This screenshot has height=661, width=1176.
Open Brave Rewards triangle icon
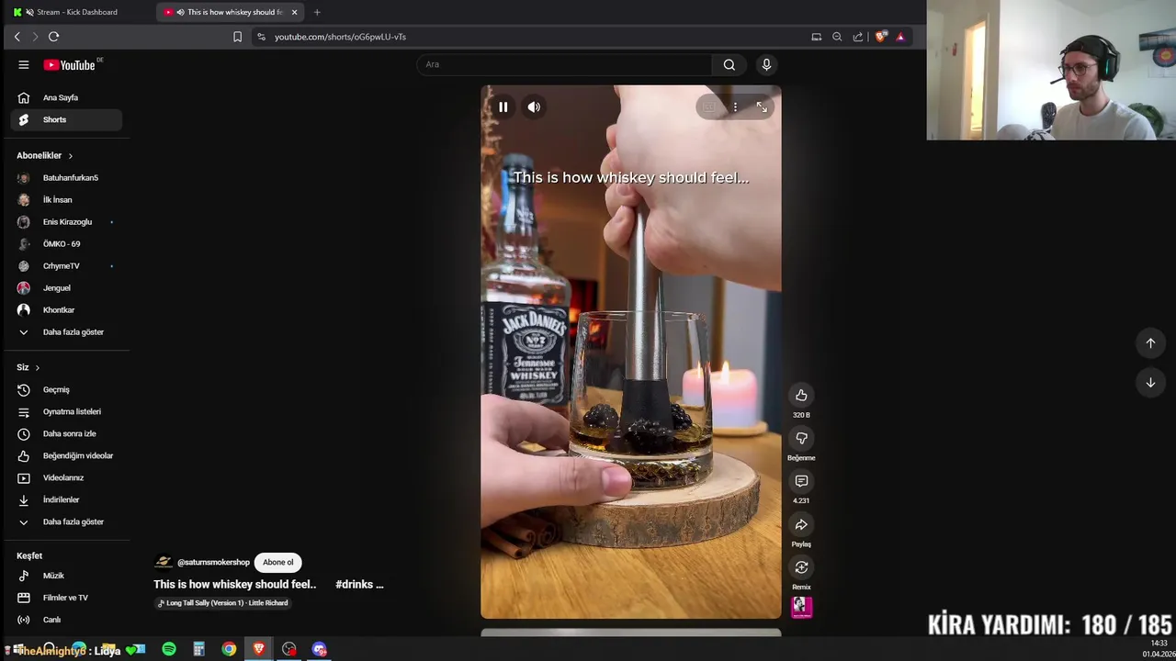pos(900,37)
